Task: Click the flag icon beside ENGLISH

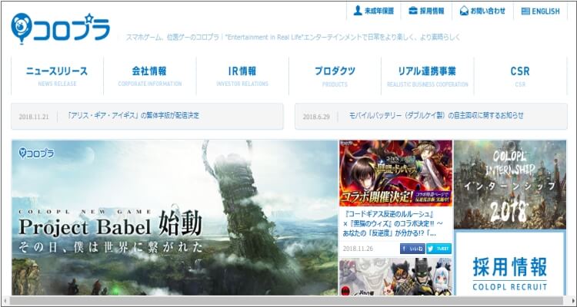Action: coord(525,12)
